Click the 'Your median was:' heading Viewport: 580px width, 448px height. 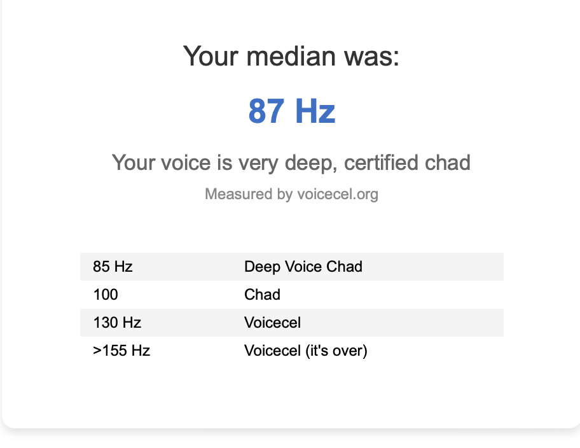291,57
